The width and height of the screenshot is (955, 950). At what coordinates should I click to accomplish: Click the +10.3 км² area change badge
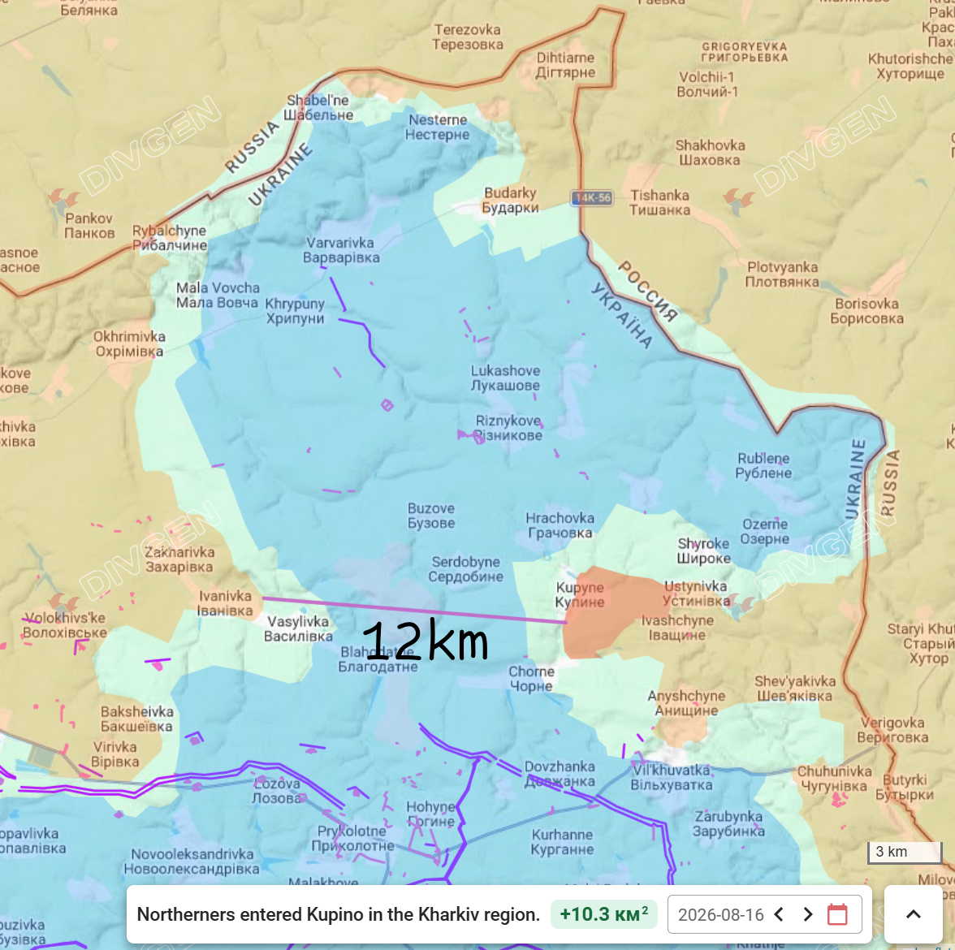603,914
